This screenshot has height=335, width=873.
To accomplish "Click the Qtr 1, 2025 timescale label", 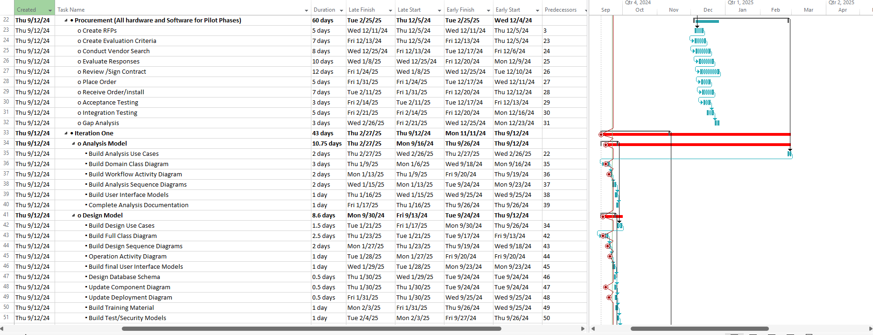I will pyautogui.click(x=740, y=3).
